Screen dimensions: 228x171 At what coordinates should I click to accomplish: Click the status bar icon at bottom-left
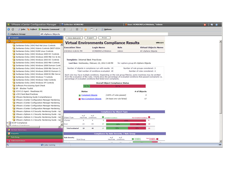click(8, 145)
